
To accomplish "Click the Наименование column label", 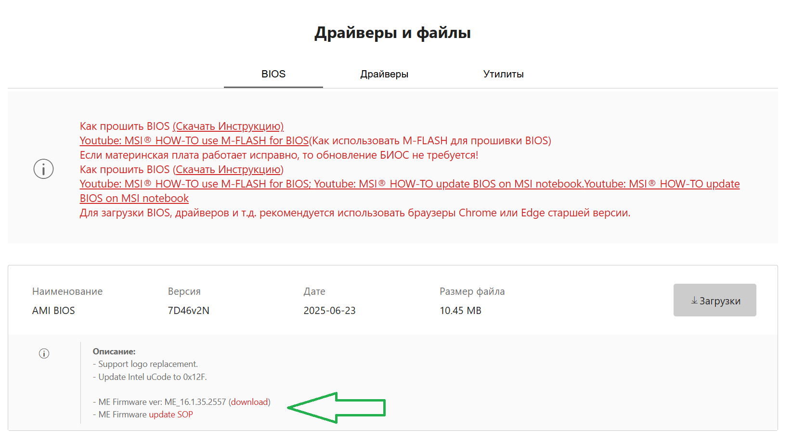I will [67, 291].
